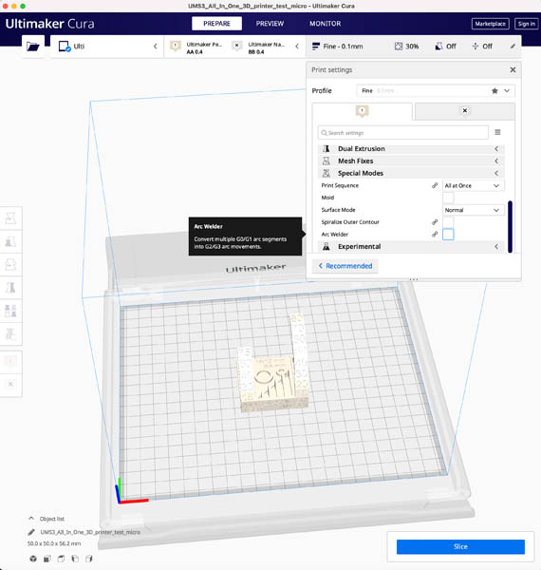Switch to left side view icon

tap(75, 559)
